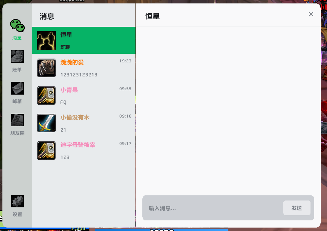Click the hammer avatar of 迪字母骑被宰
The width and height of the screenshot is (327, 231).
click(46, 150)
